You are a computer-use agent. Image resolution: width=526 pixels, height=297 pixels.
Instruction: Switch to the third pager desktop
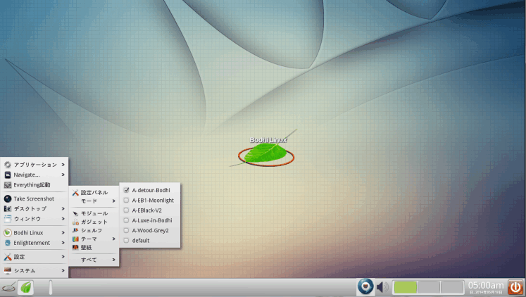[x=451, y=287]
